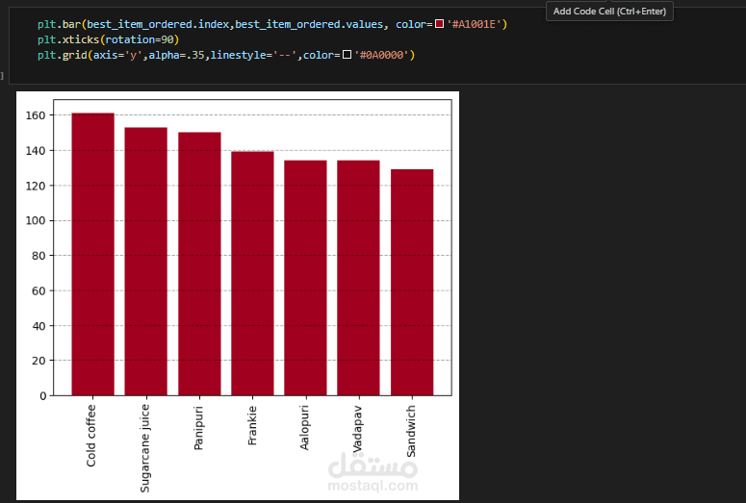Viewport: 746px width, 503px height.
Task: Click the 20 y-axis tick label
Action: 39,361
